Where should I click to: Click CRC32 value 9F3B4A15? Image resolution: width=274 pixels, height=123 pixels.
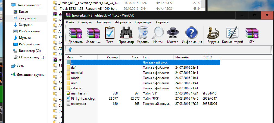coord(210,93)
